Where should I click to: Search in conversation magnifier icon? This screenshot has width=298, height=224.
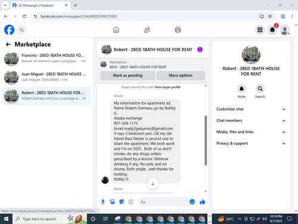point(260,89)
